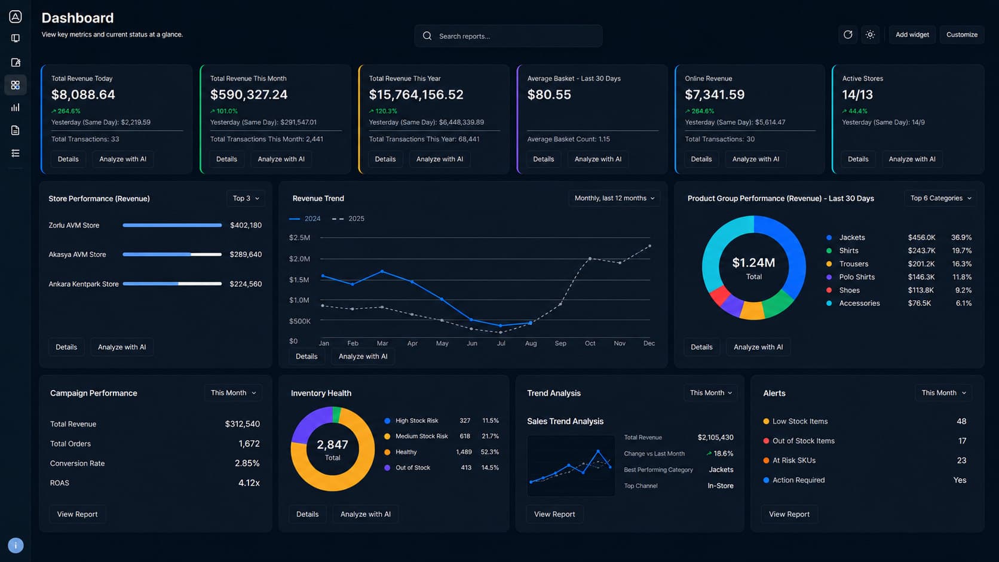Open Campaign Performance This Month dropdown
The height and width of the screenshot is (562, 999).
pyautogui.click(x=233, y=393)
